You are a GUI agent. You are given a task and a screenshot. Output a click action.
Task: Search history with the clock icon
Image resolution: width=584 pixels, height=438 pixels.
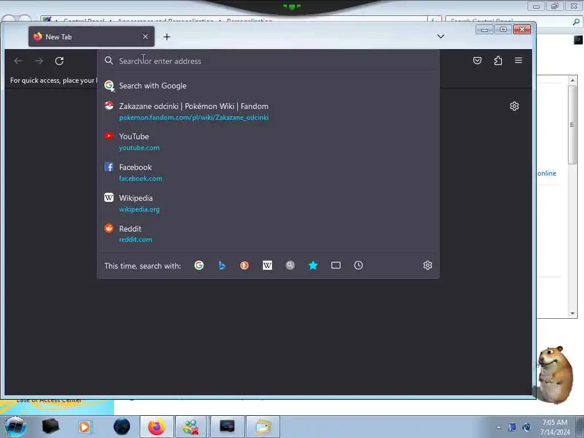pyautogui.click(x=358, y=265)
